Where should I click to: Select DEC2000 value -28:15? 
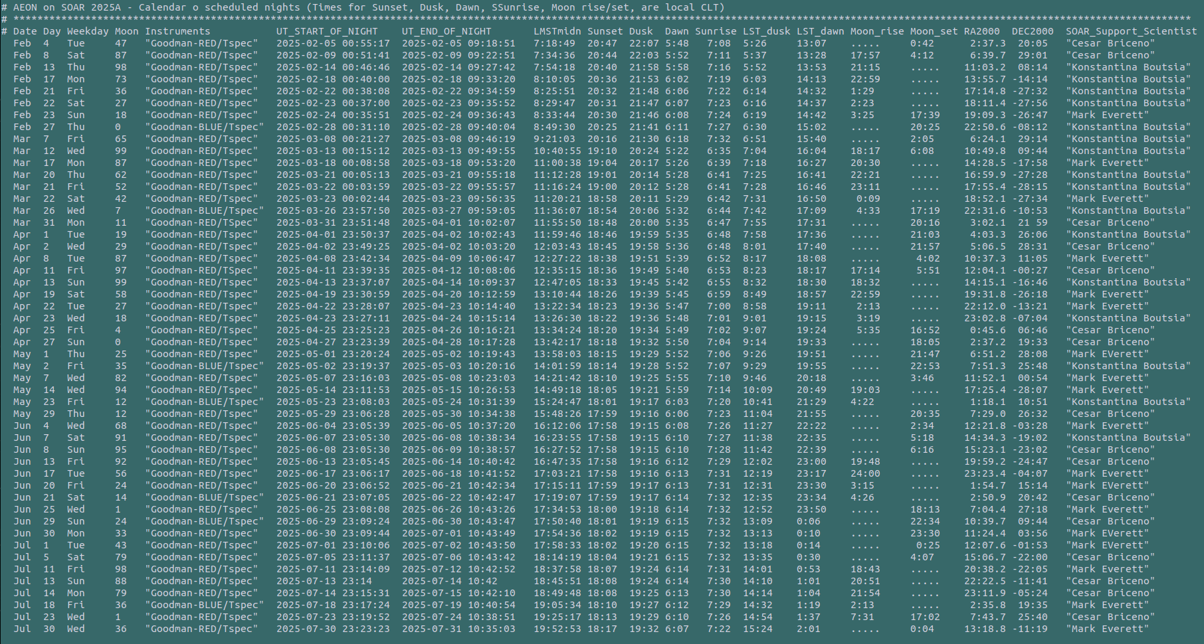pyautogui.click(x=1030, y=187)
